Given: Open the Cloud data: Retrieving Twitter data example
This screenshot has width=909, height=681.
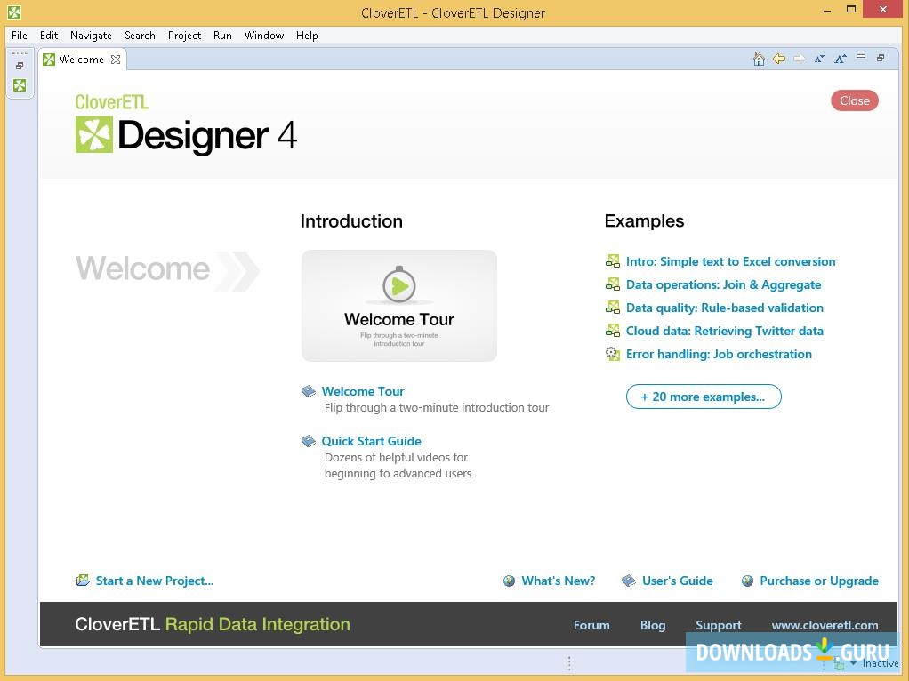Looking at the screenshot, I should click(724, 330).
